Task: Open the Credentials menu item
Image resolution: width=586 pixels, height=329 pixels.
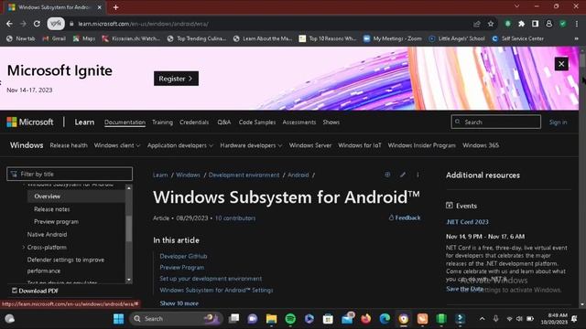Action: 194,122
